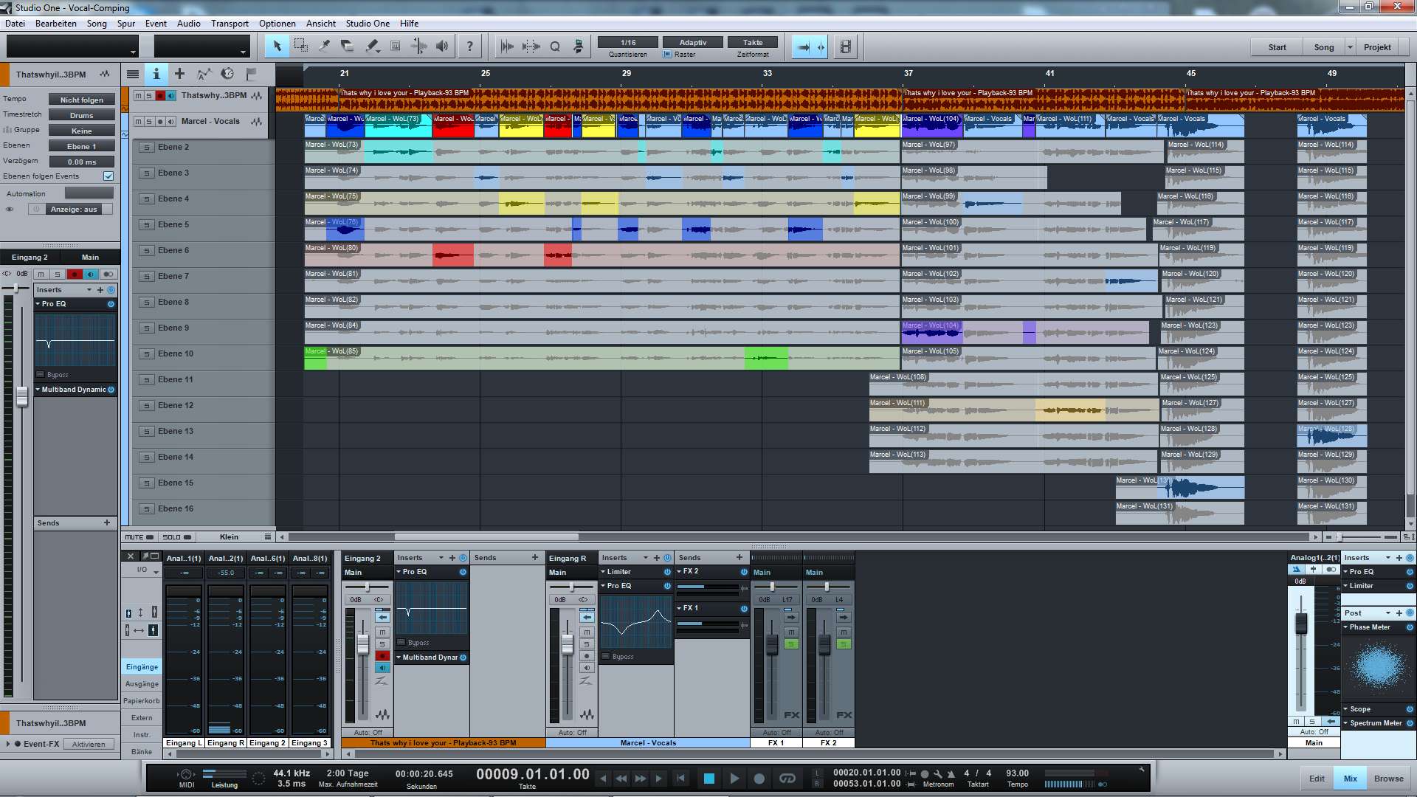This screenshot has height=797, width=1417.
Task: Click the Event-FX Aktivieren button
Action: click(x=89, y=744)
